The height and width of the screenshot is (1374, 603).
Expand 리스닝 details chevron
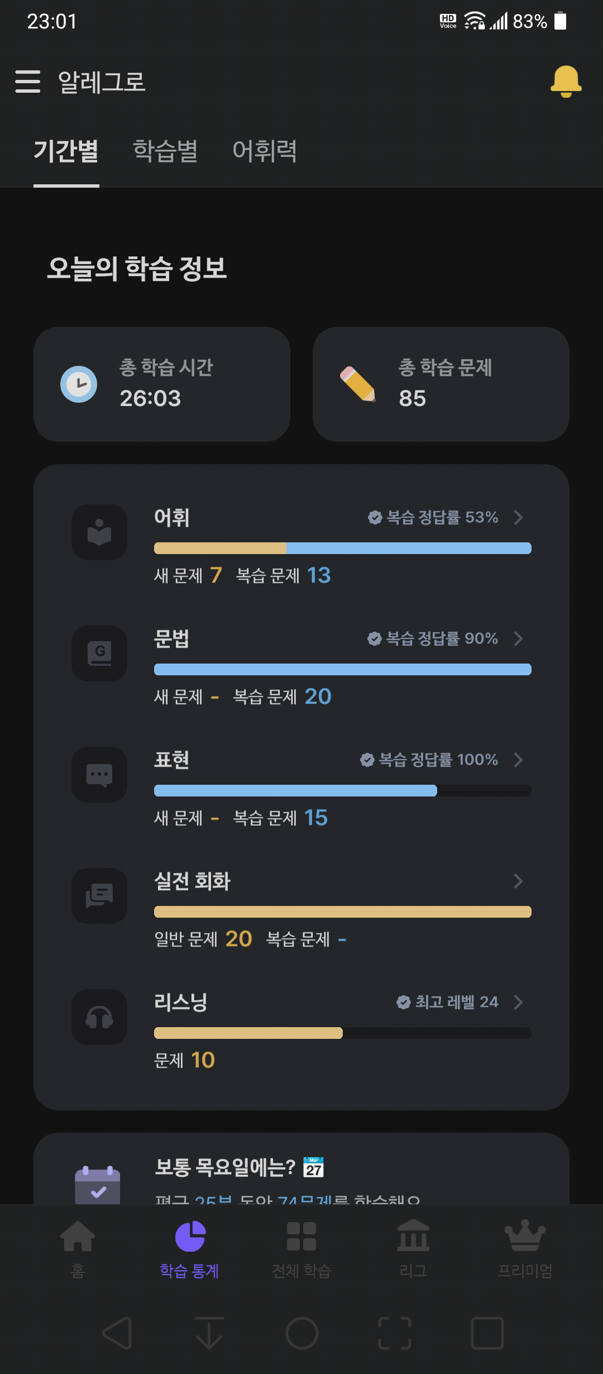click(518, 1002)
